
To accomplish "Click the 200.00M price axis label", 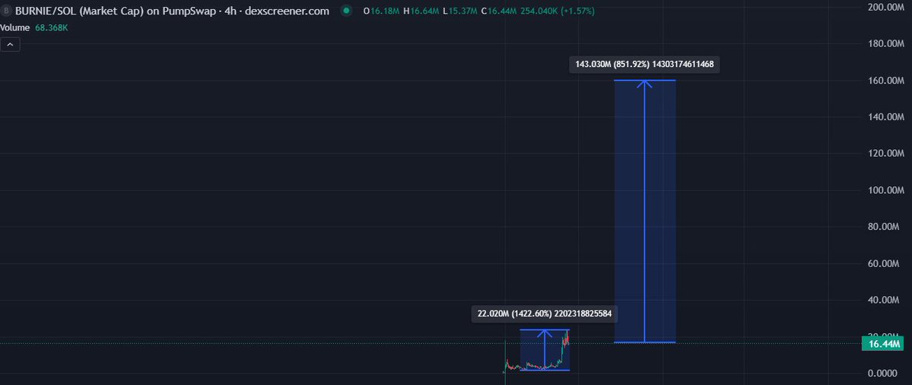I will (x=885, y=7).
